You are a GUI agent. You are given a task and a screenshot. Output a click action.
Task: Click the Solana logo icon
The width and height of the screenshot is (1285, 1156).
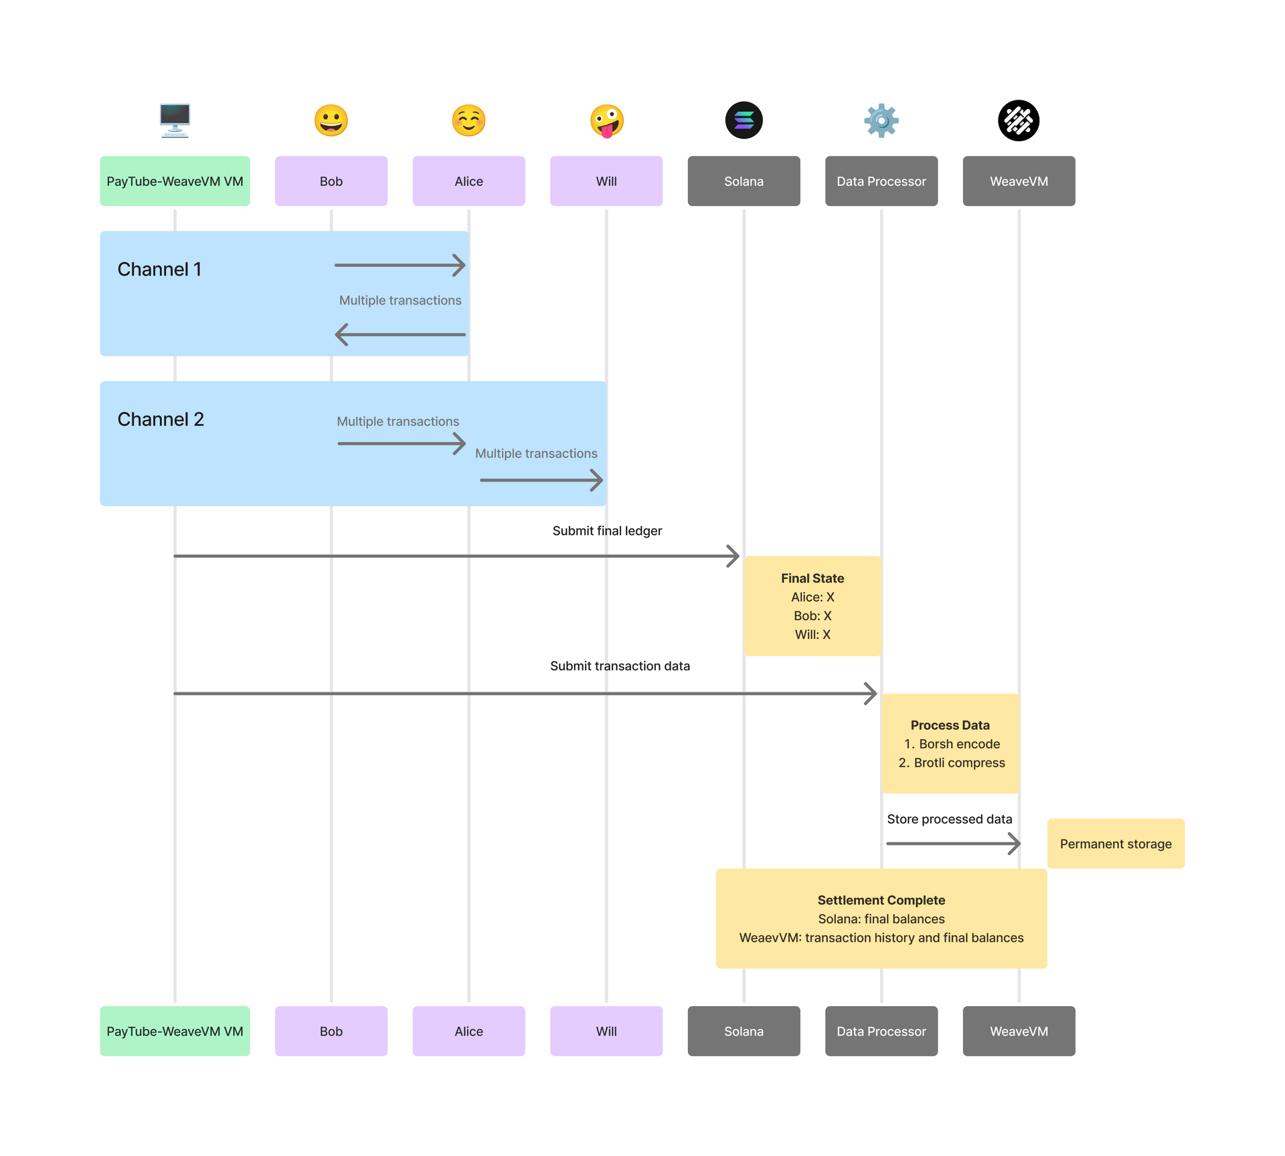click(744, 120)
